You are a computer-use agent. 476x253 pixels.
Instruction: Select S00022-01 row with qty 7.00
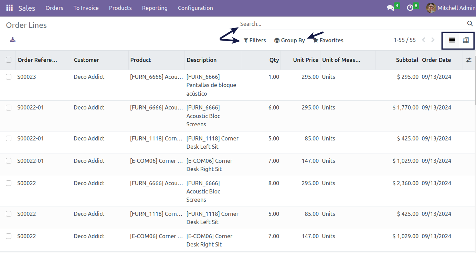9,161
